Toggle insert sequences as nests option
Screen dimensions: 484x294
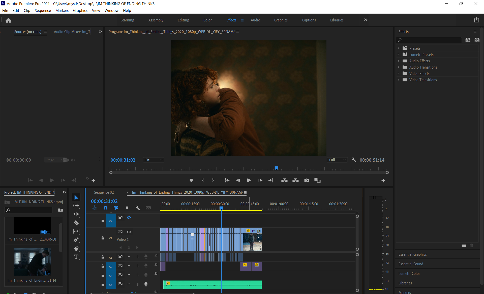click(95, 208)
